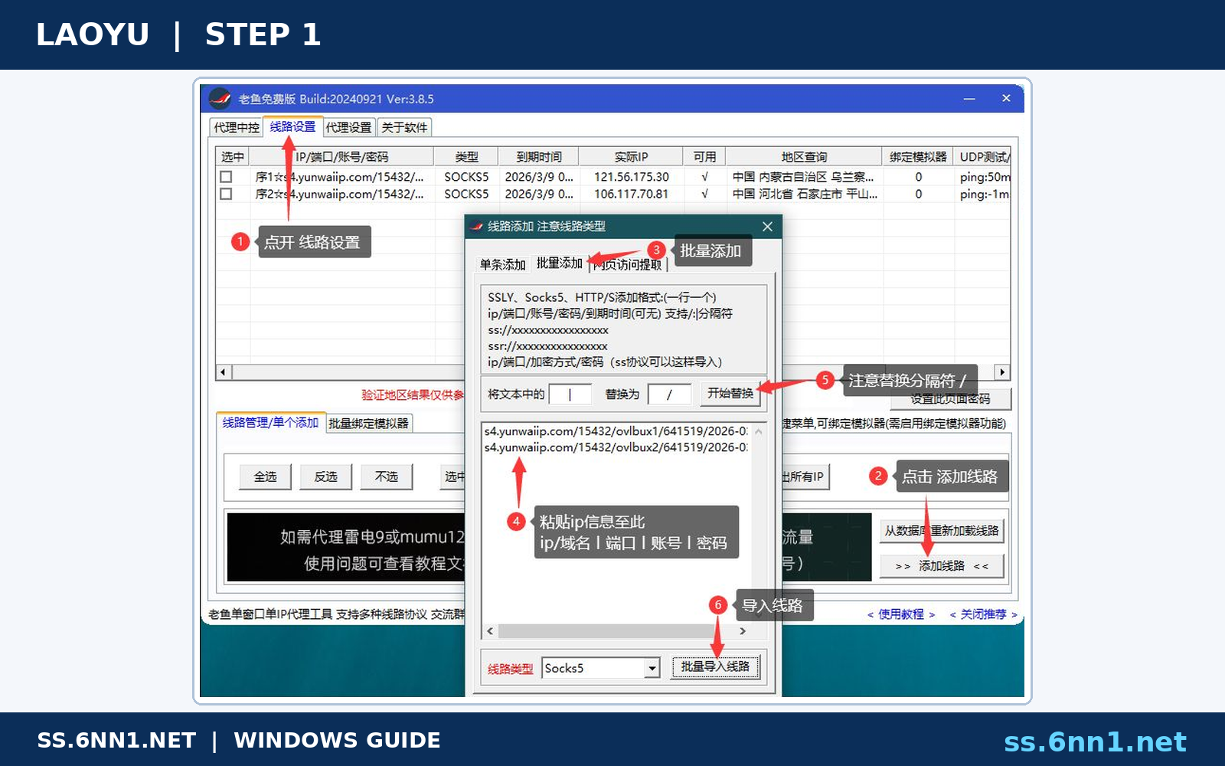This screenshot has height=766, width=1225.
Task: Close the 线路添加 dialog
Action: coord(767,226)
